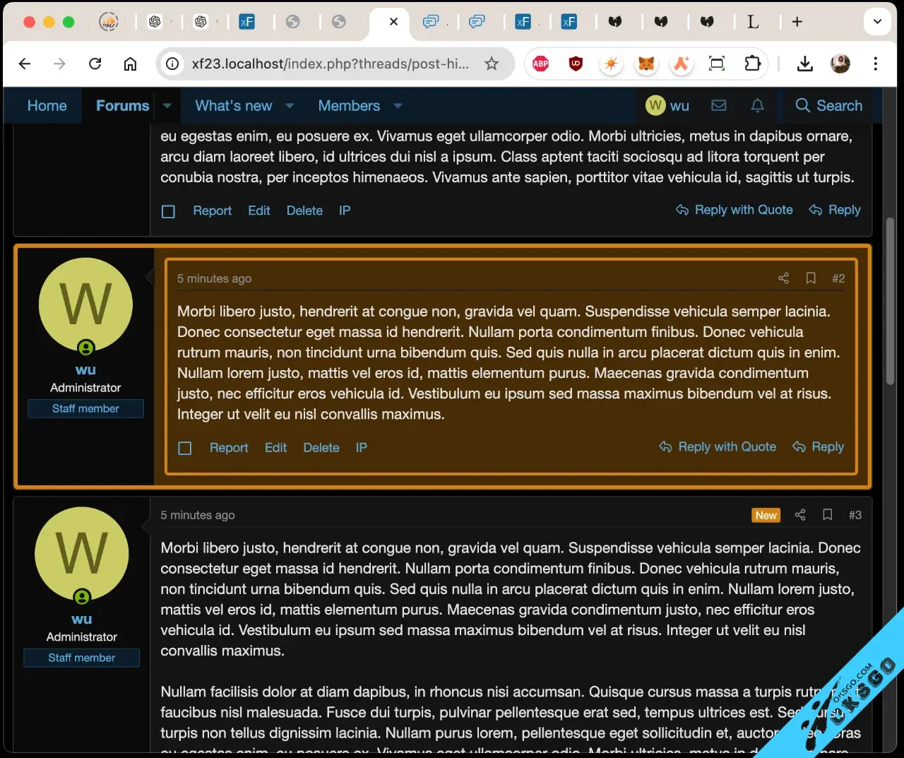Image resolution: width=904 pixels, height=758 pixels.
Task: Bookmark post #2 using bookmark icon
Action: [x=811, y=278]
